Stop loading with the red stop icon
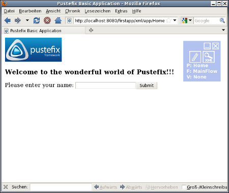 coord(47,20)
